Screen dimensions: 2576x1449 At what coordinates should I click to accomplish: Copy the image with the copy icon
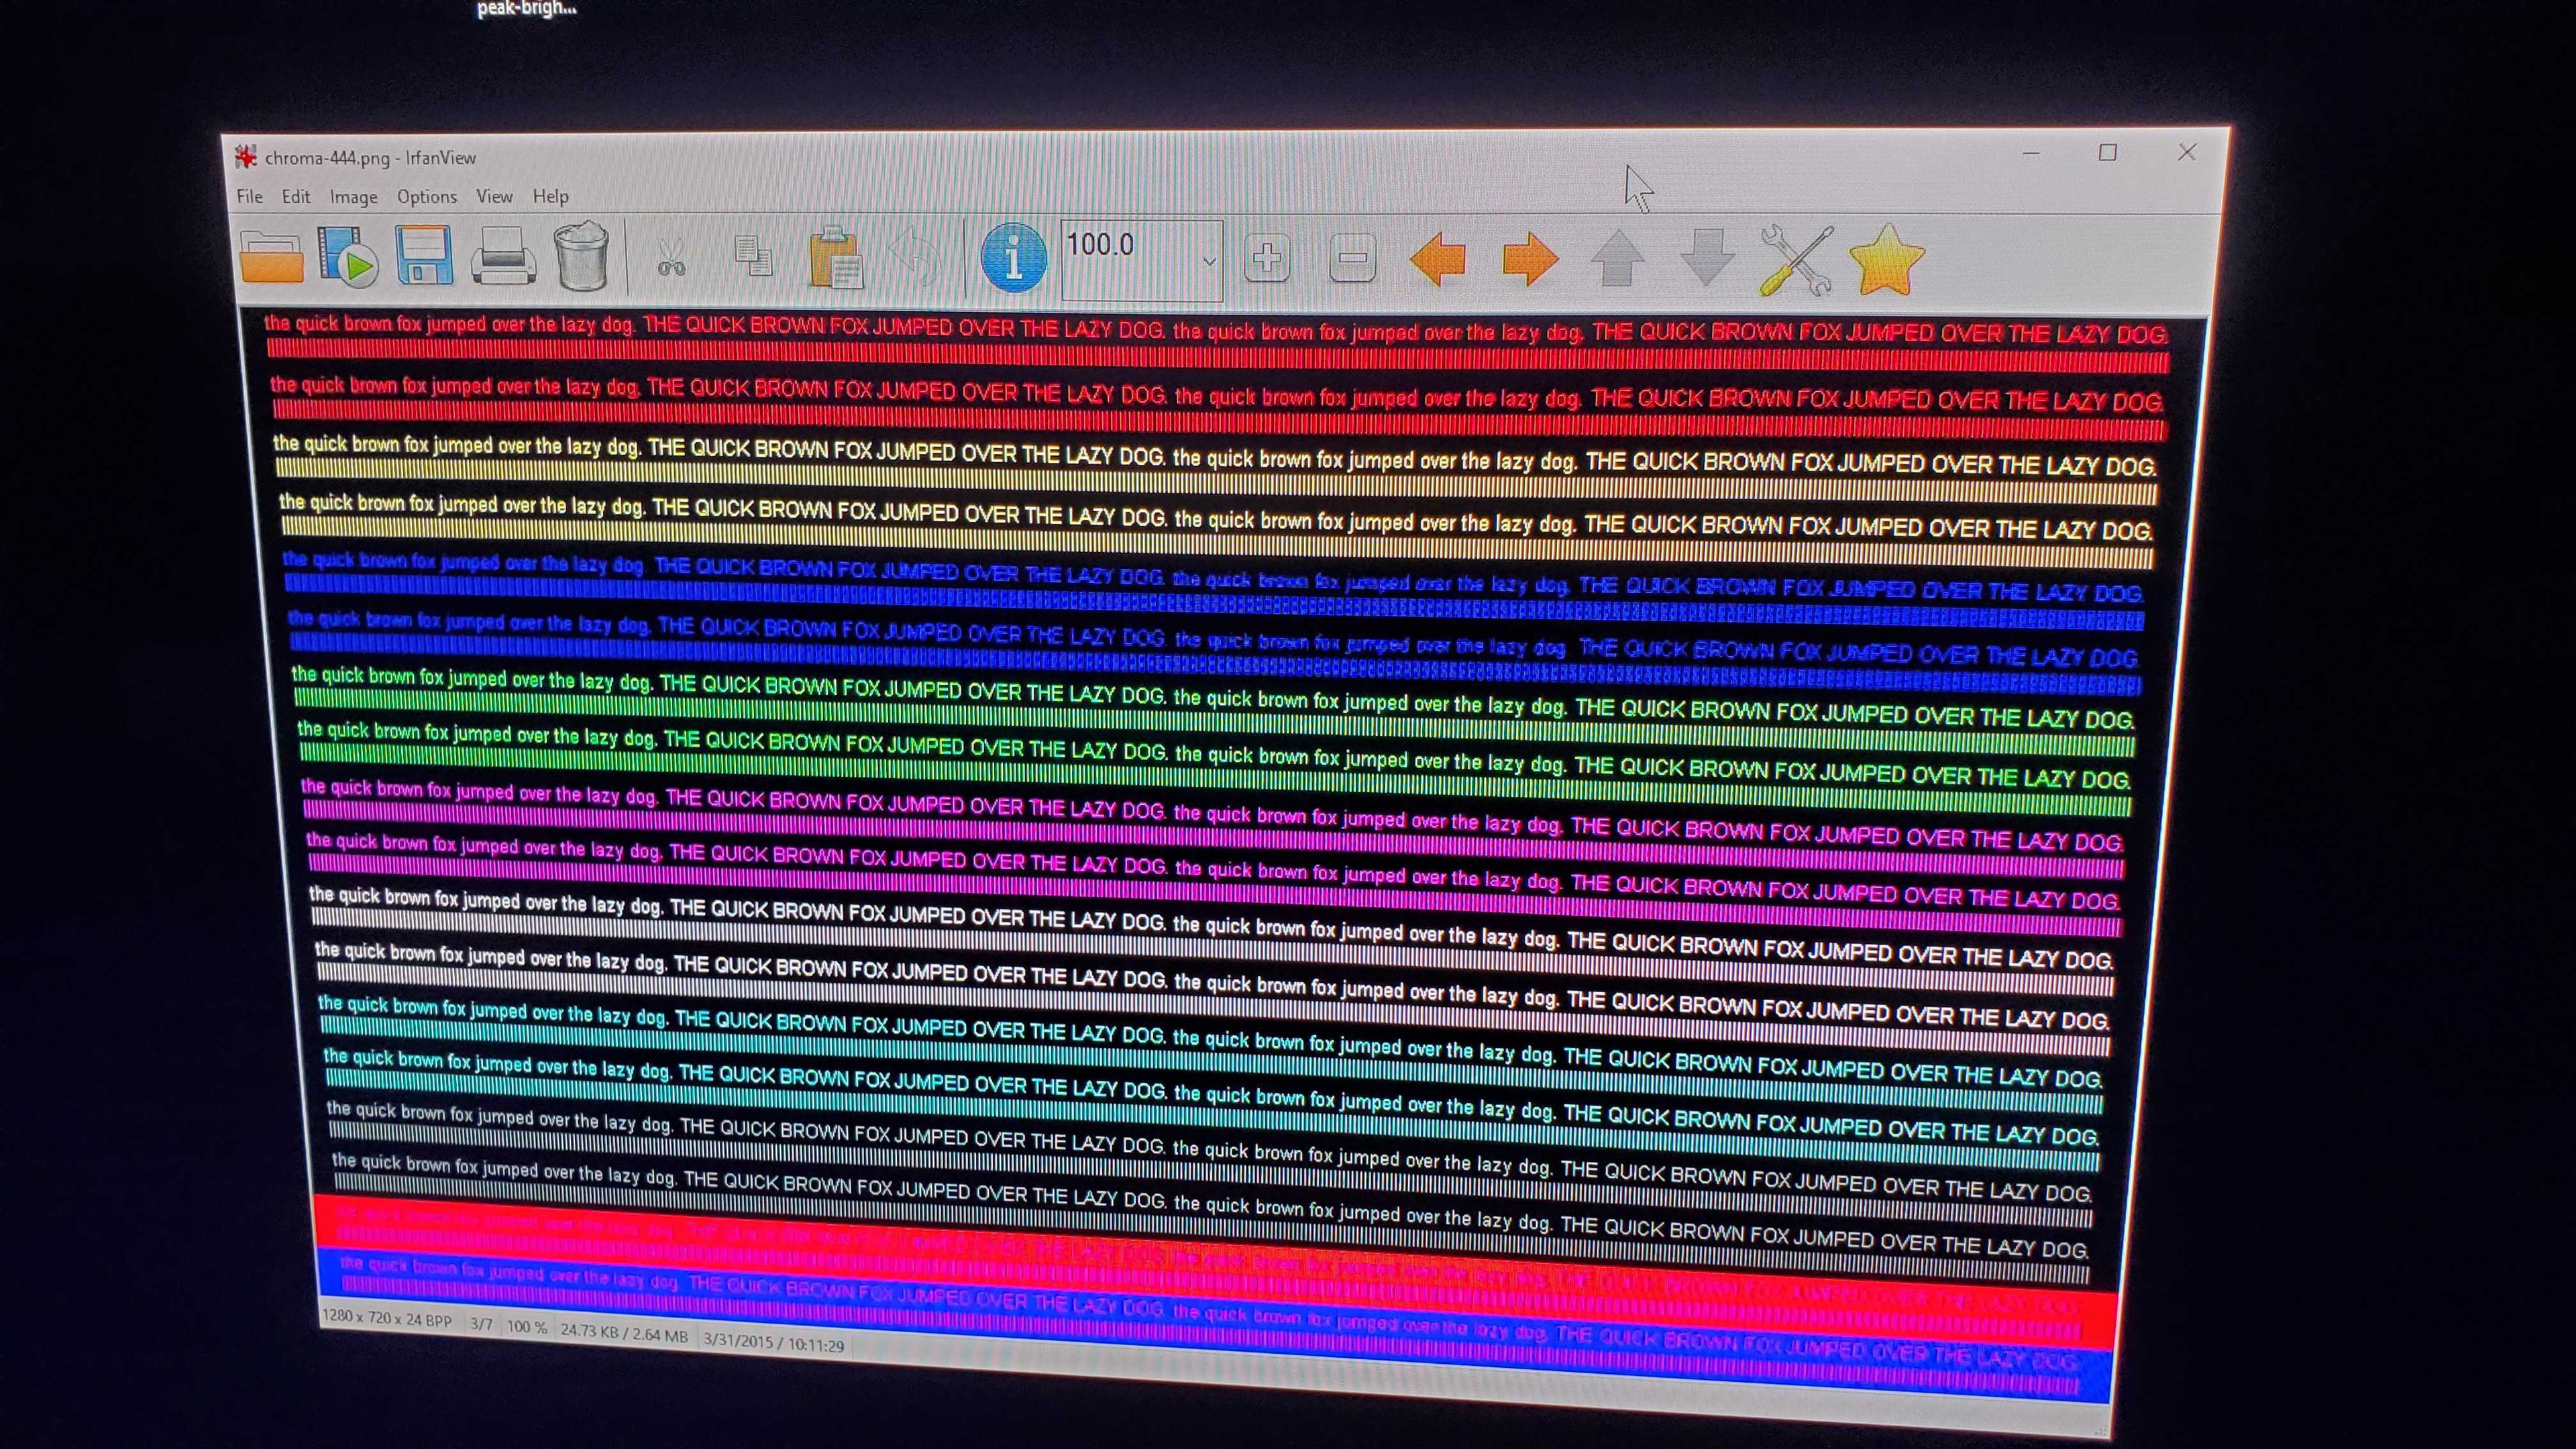point(753,256)
